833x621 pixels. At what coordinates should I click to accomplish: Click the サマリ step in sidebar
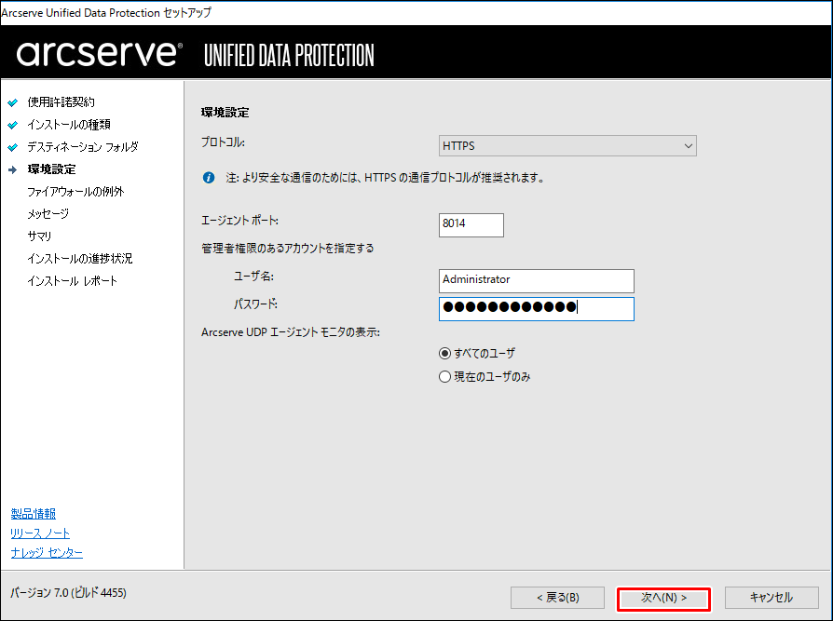39,236
